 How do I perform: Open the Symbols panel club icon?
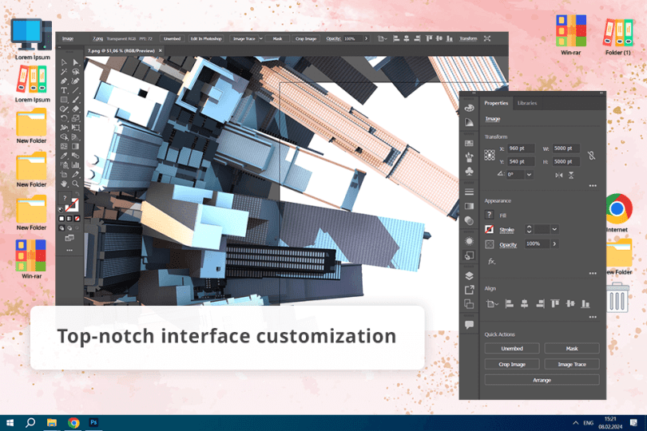pos(469,171)
